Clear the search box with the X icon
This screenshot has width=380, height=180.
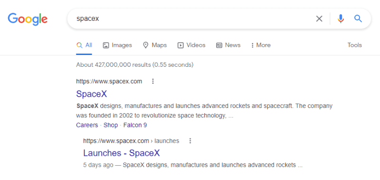click(319, 18)
